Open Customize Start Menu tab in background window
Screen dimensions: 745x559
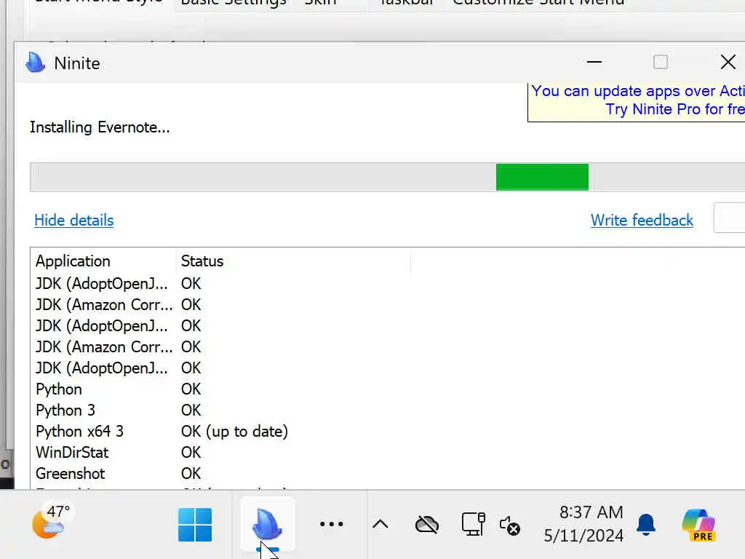(538, 3)
